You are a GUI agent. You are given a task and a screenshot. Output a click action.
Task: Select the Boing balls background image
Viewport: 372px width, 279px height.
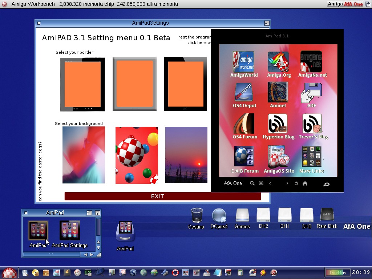point(137,155)
